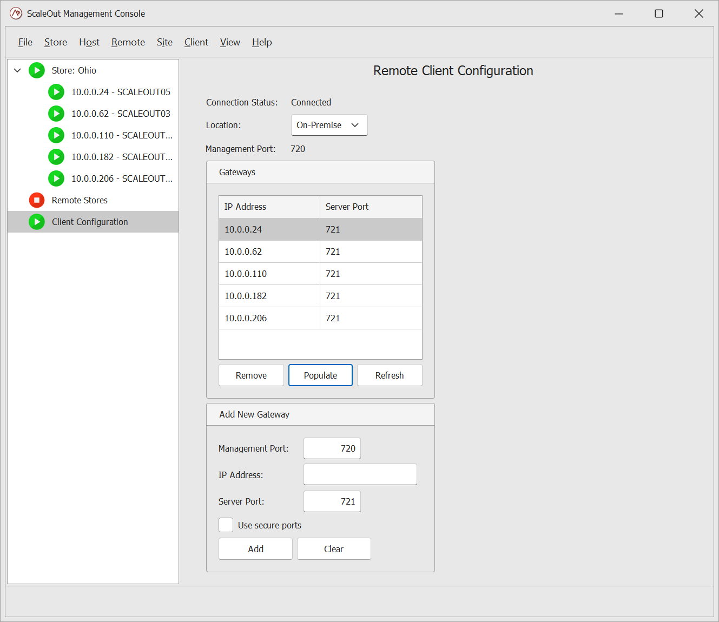Maximize the ScaleOut Management Console window

659,14
